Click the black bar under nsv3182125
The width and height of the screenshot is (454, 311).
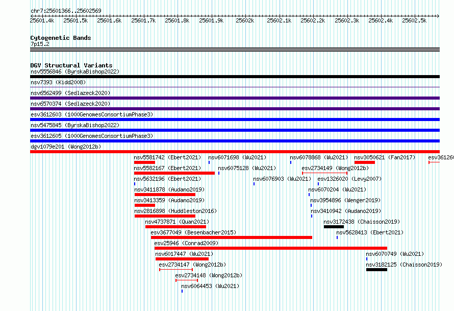(x=376, y=270)
